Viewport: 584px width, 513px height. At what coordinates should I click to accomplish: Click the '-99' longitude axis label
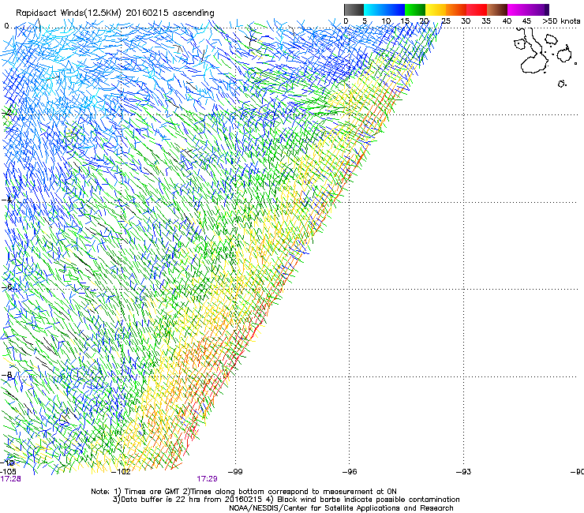(x=235, y=472)
